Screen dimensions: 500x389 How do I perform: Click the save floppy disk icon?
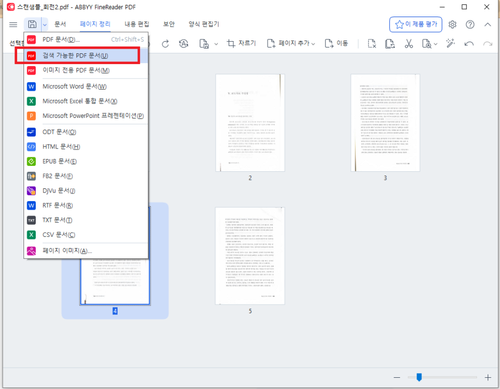[x=32, y=24]
